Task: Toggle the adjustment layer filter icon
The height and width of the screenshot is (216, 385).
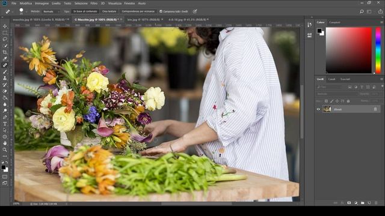Action: coord(356,87)
